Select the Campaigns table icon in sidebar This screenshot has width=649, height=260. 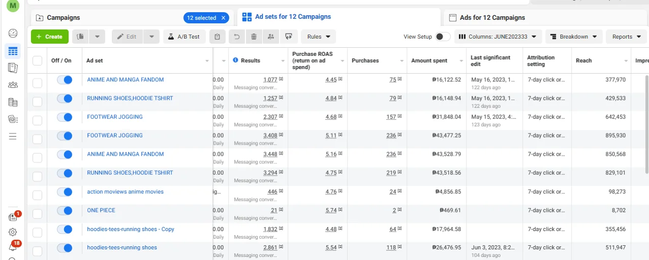13,51
